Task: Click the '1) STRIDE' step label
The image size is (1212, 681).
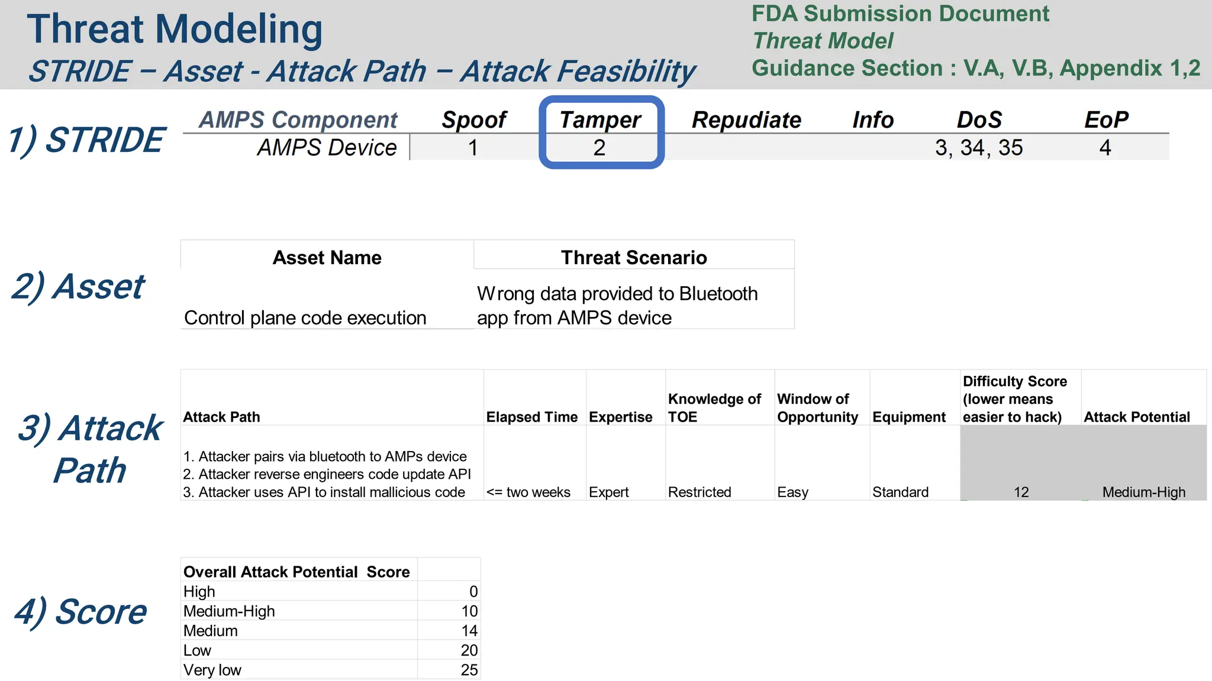Action: 85,141
